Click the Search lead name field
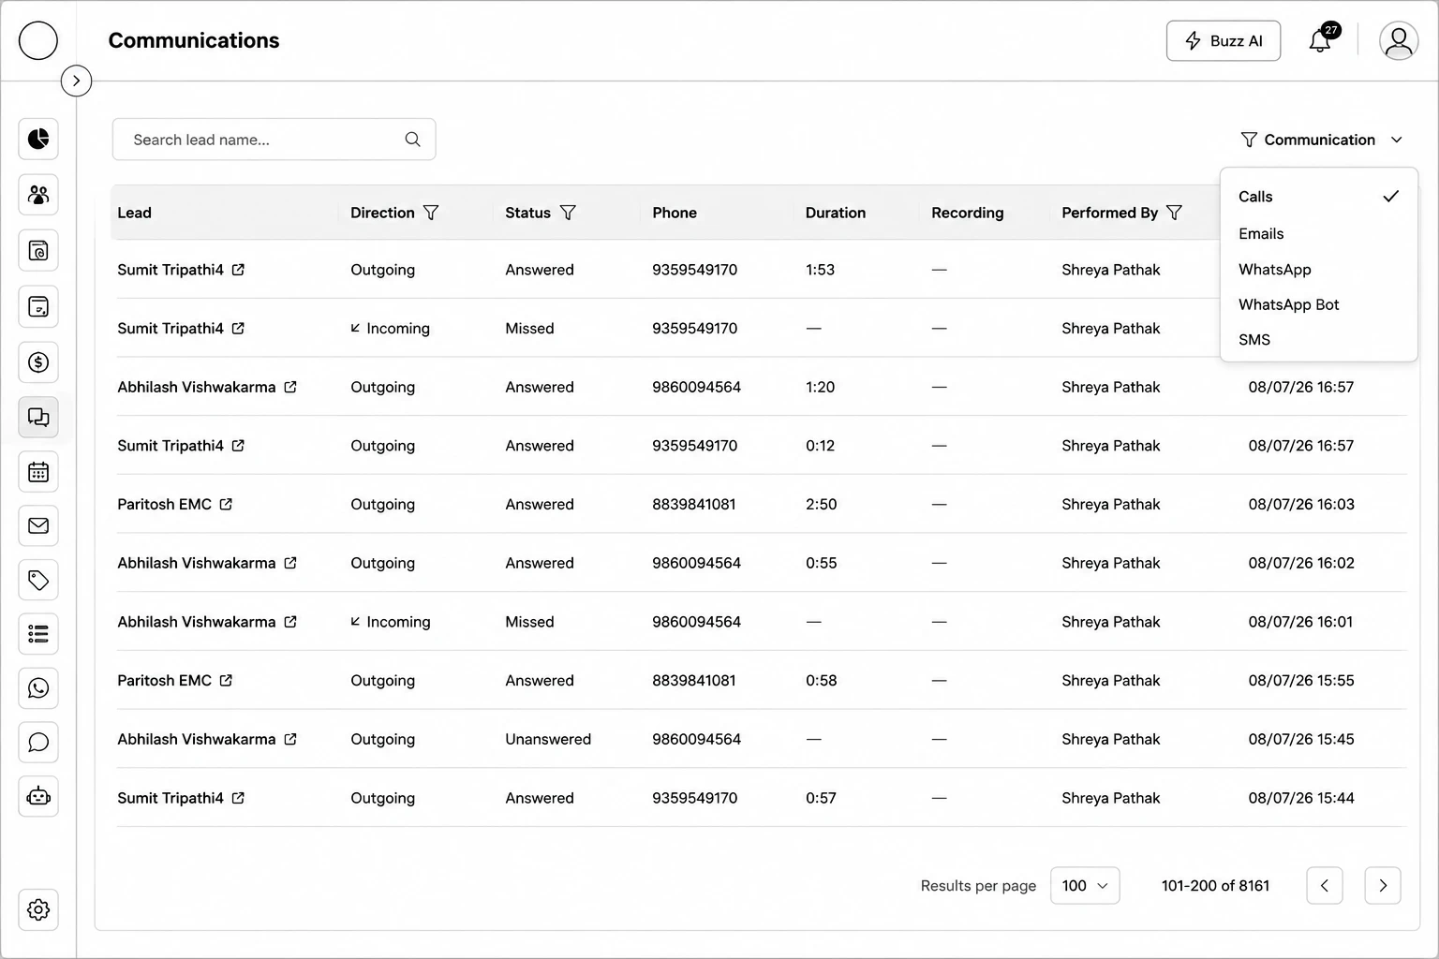The height and width of the screenshot is (959, 1439). tap(274, 140)
